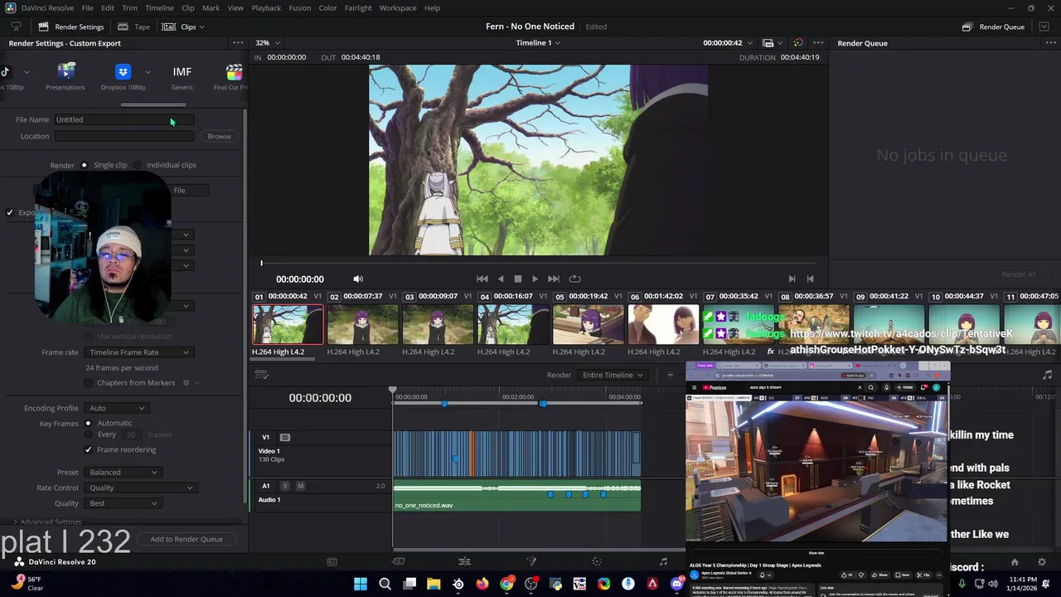Click Add to Render Queue button
The image size is (1061, 597).
point(187,539)
